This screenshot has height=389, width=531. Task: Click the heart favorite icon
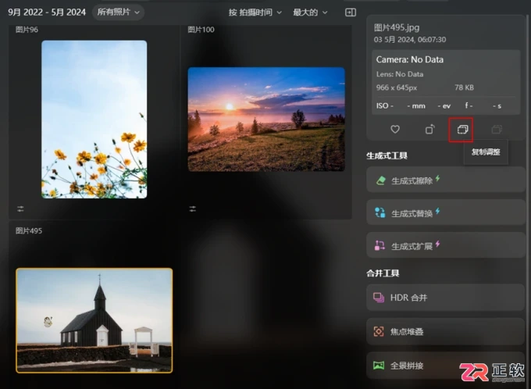(395, 129)
